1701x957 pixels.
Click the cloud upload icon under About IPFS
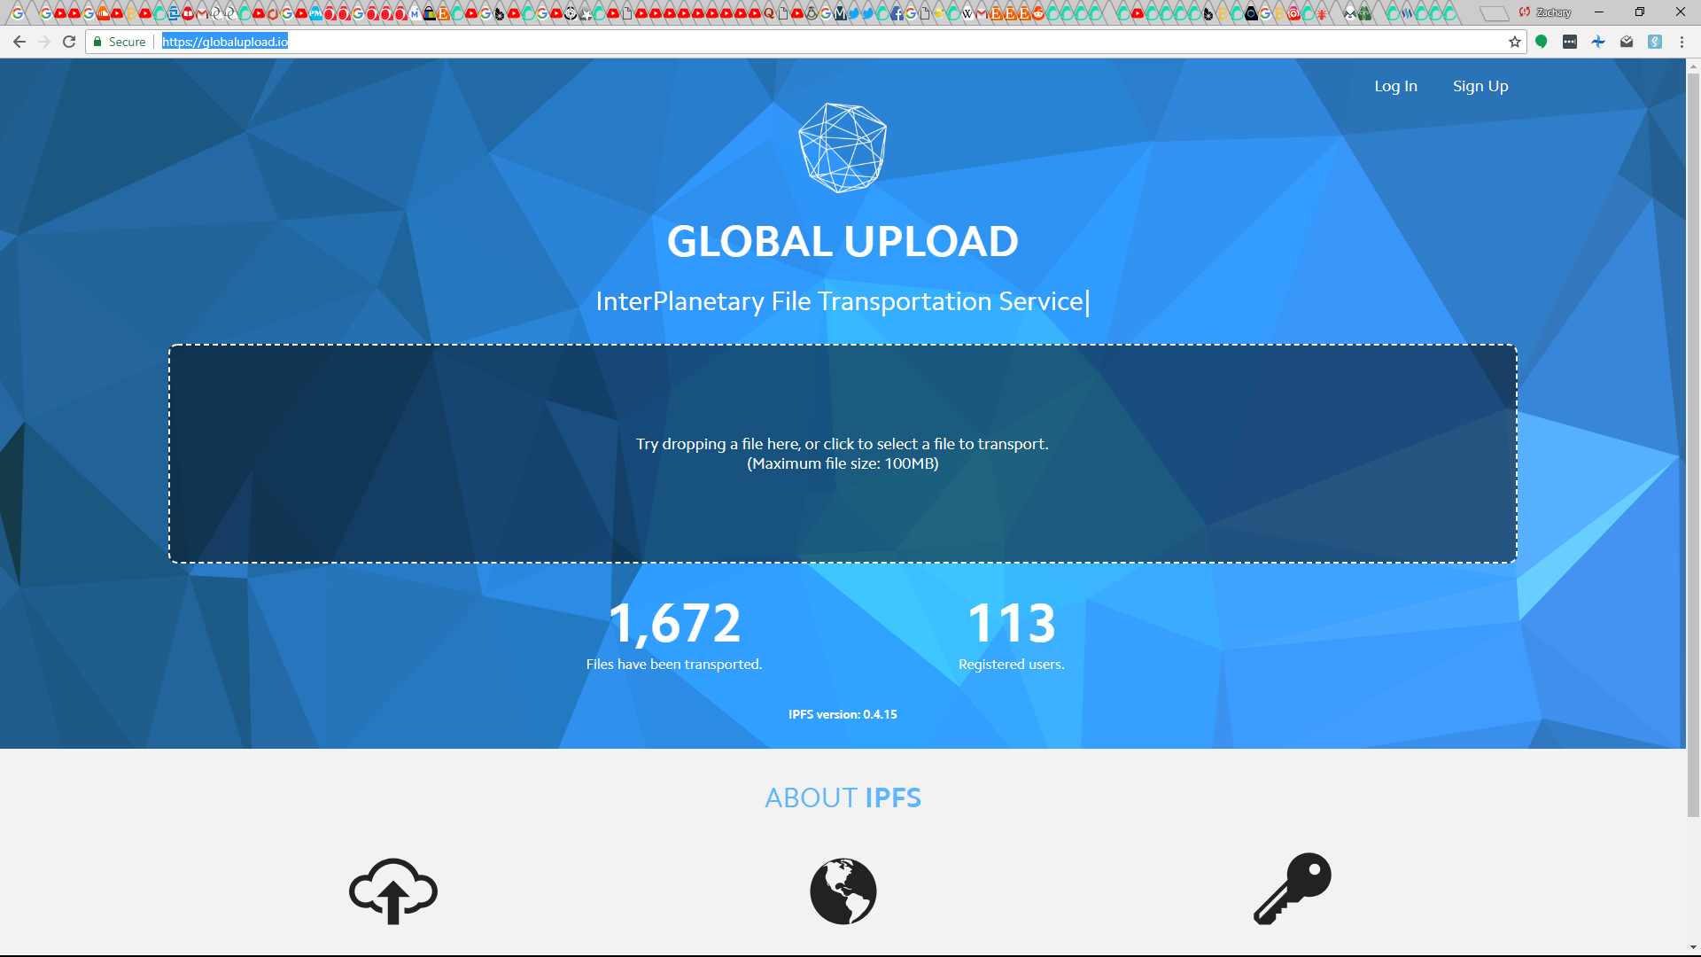[x=393, y=891]
